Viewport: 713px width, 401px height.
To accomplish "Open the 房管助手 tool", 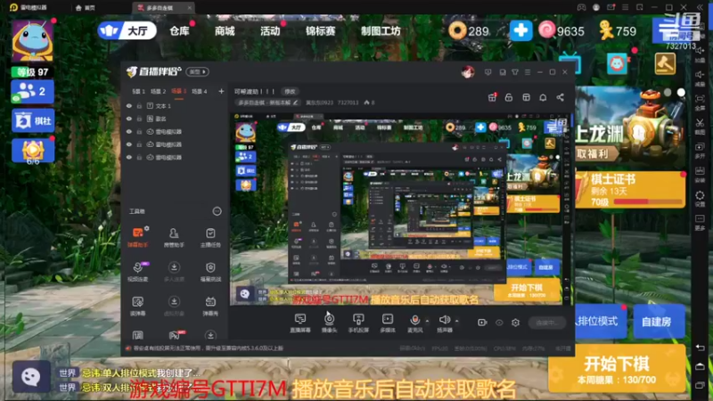I will click(174, 237).
